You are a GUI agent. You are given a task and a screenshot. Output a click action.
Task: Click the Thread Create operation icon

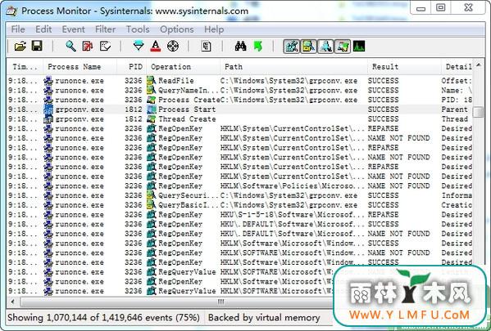(152, 119)
